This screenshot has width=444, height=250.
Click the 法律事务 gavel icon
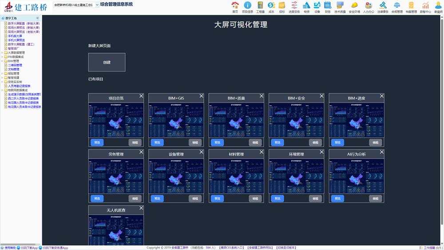coord(383,5)
